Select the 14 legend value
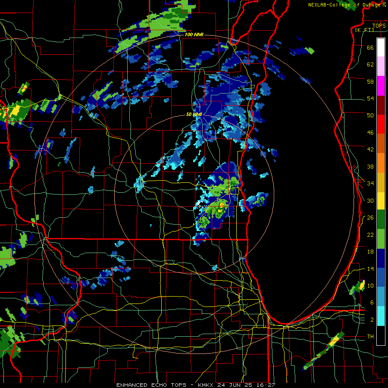The image size is (388, 388). 370,269
